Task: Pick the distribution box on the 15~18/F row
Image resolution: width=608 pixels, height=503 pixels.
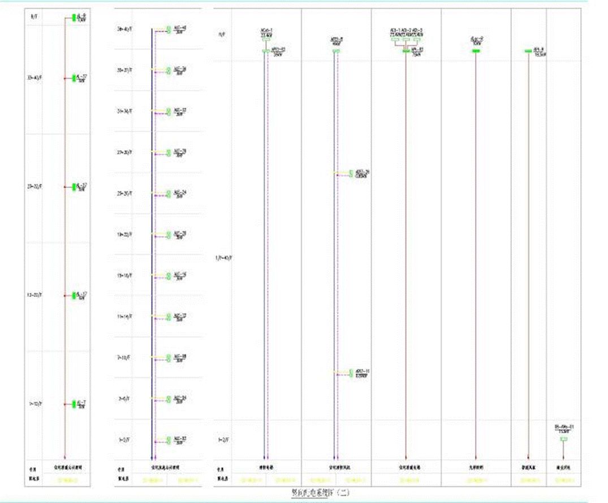Action: (x=169, y=276)
